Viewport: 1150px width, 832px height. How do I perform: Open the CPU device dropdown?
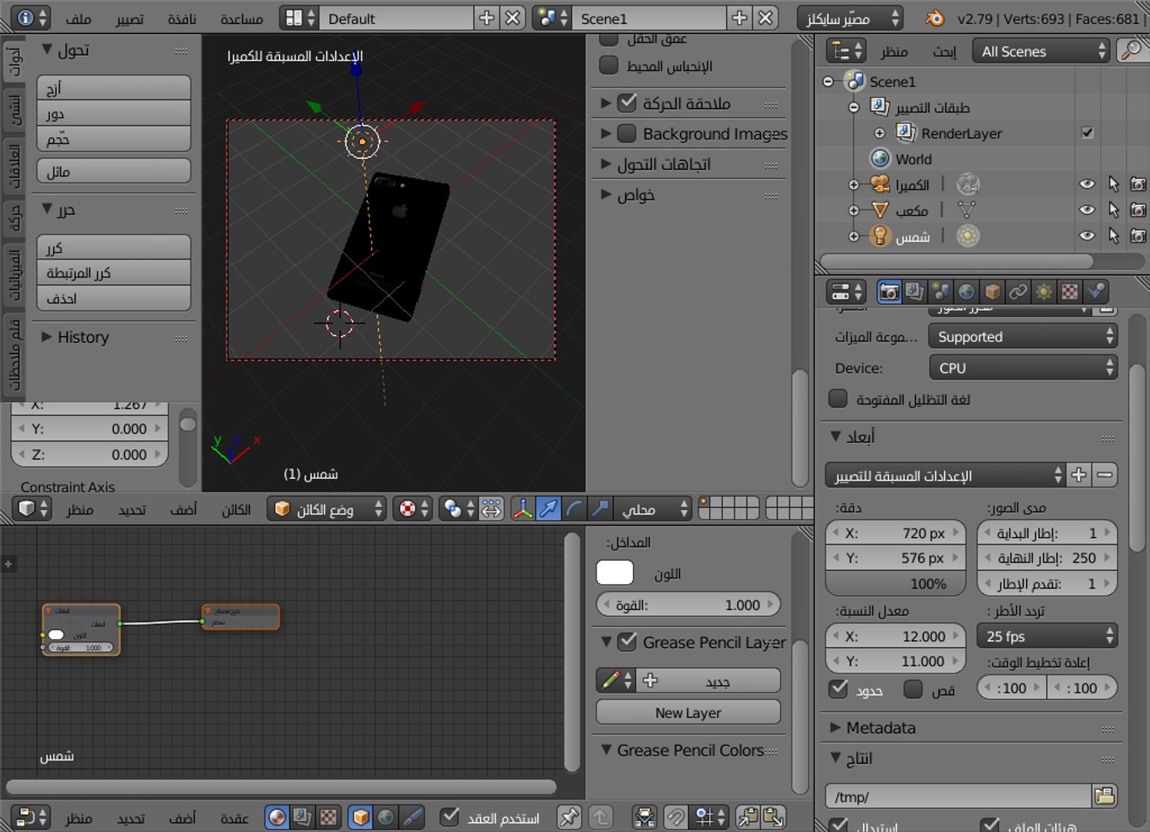click(1023, 367)
